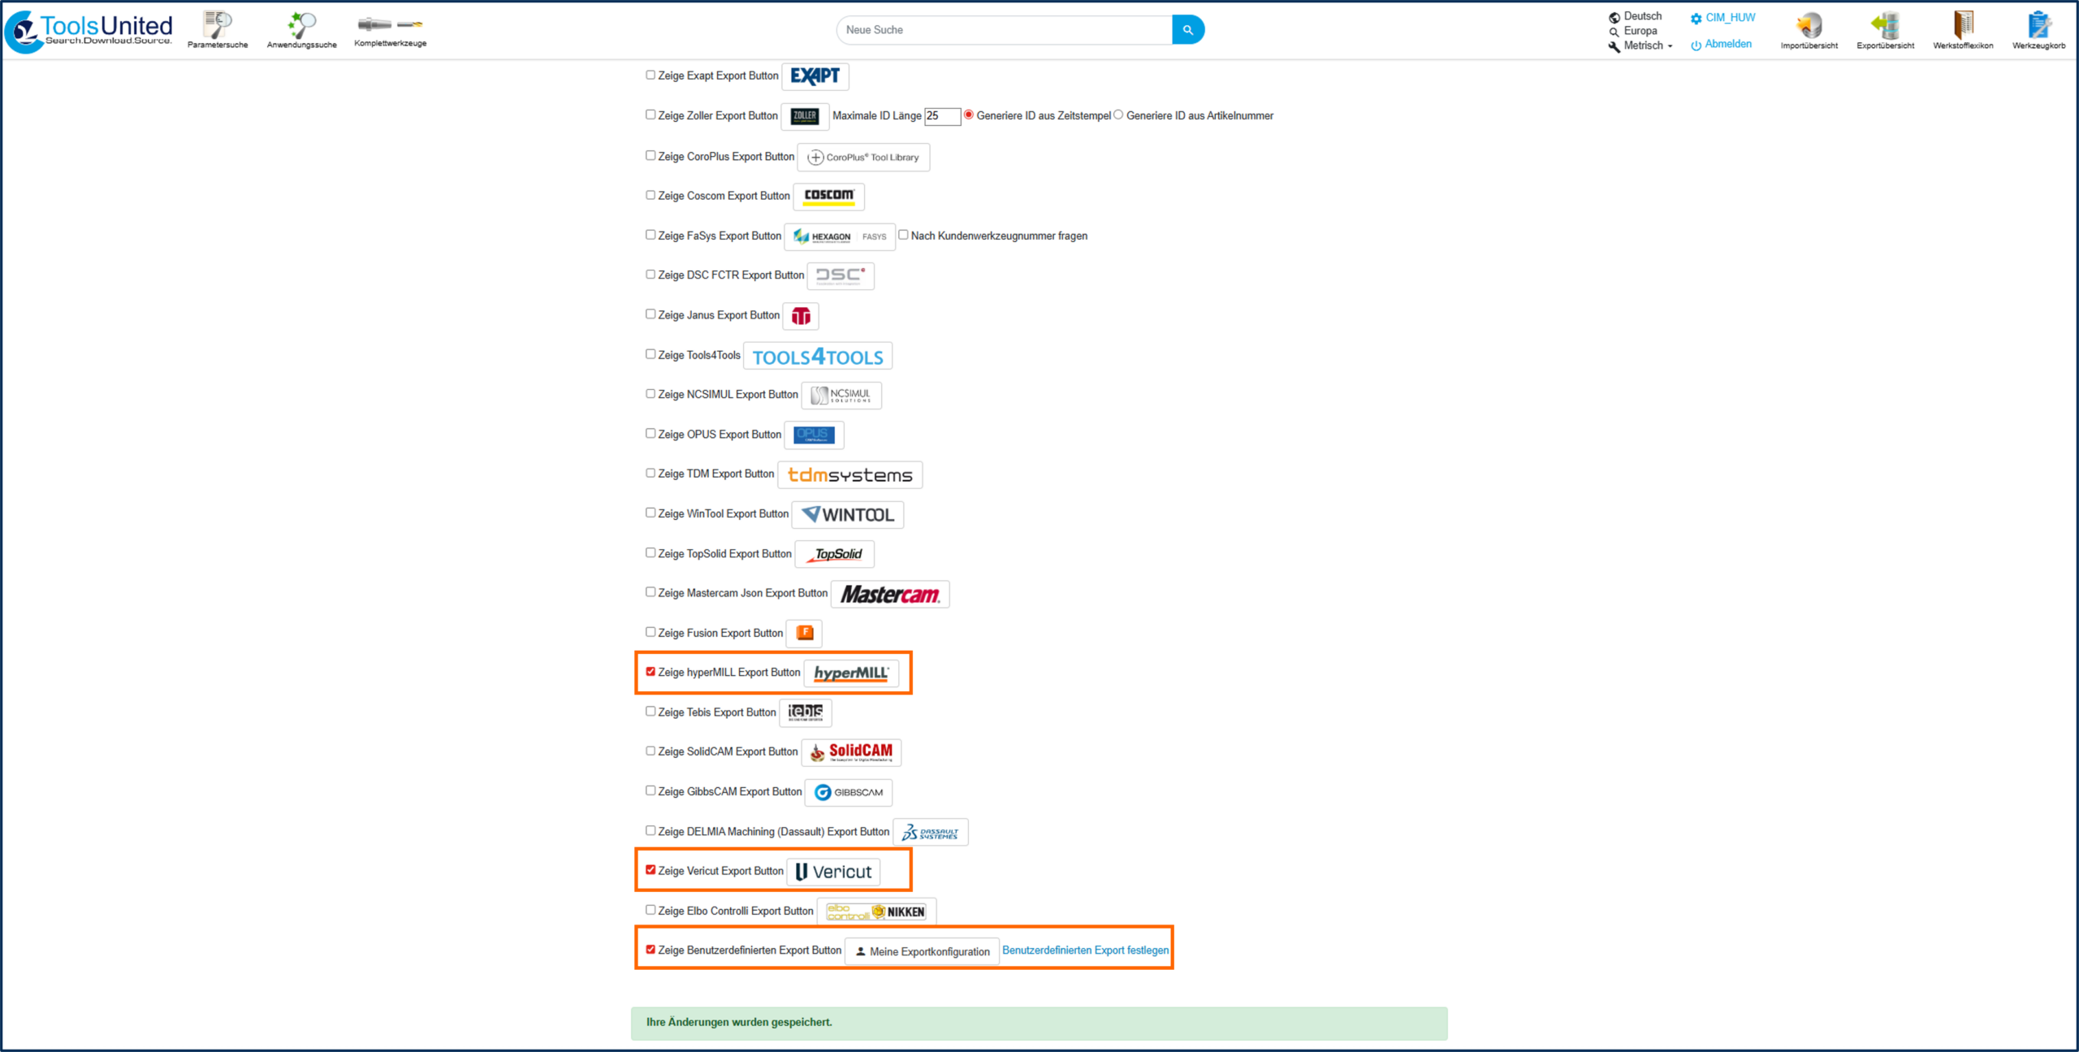Viewport: 2079px width, 1052px height.
Task: Click the CoroPlus Tool Library logo button
Action: pyautogui.click(x=863, y=158)
